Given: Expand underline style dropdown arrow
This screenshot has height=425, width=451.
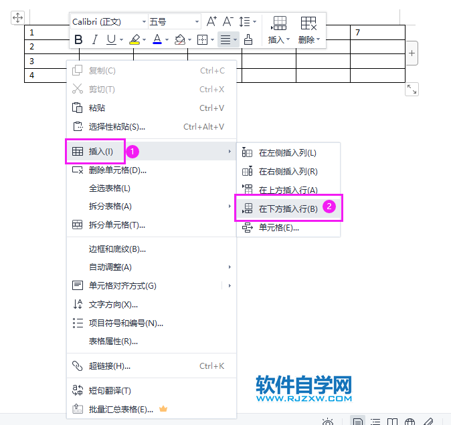Looking at the screenshot, I should [x=121, y=39].
